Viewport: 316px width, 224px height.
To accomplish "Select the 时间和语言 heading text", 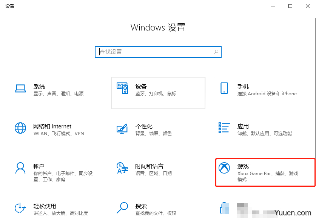I will click(149, 166).
